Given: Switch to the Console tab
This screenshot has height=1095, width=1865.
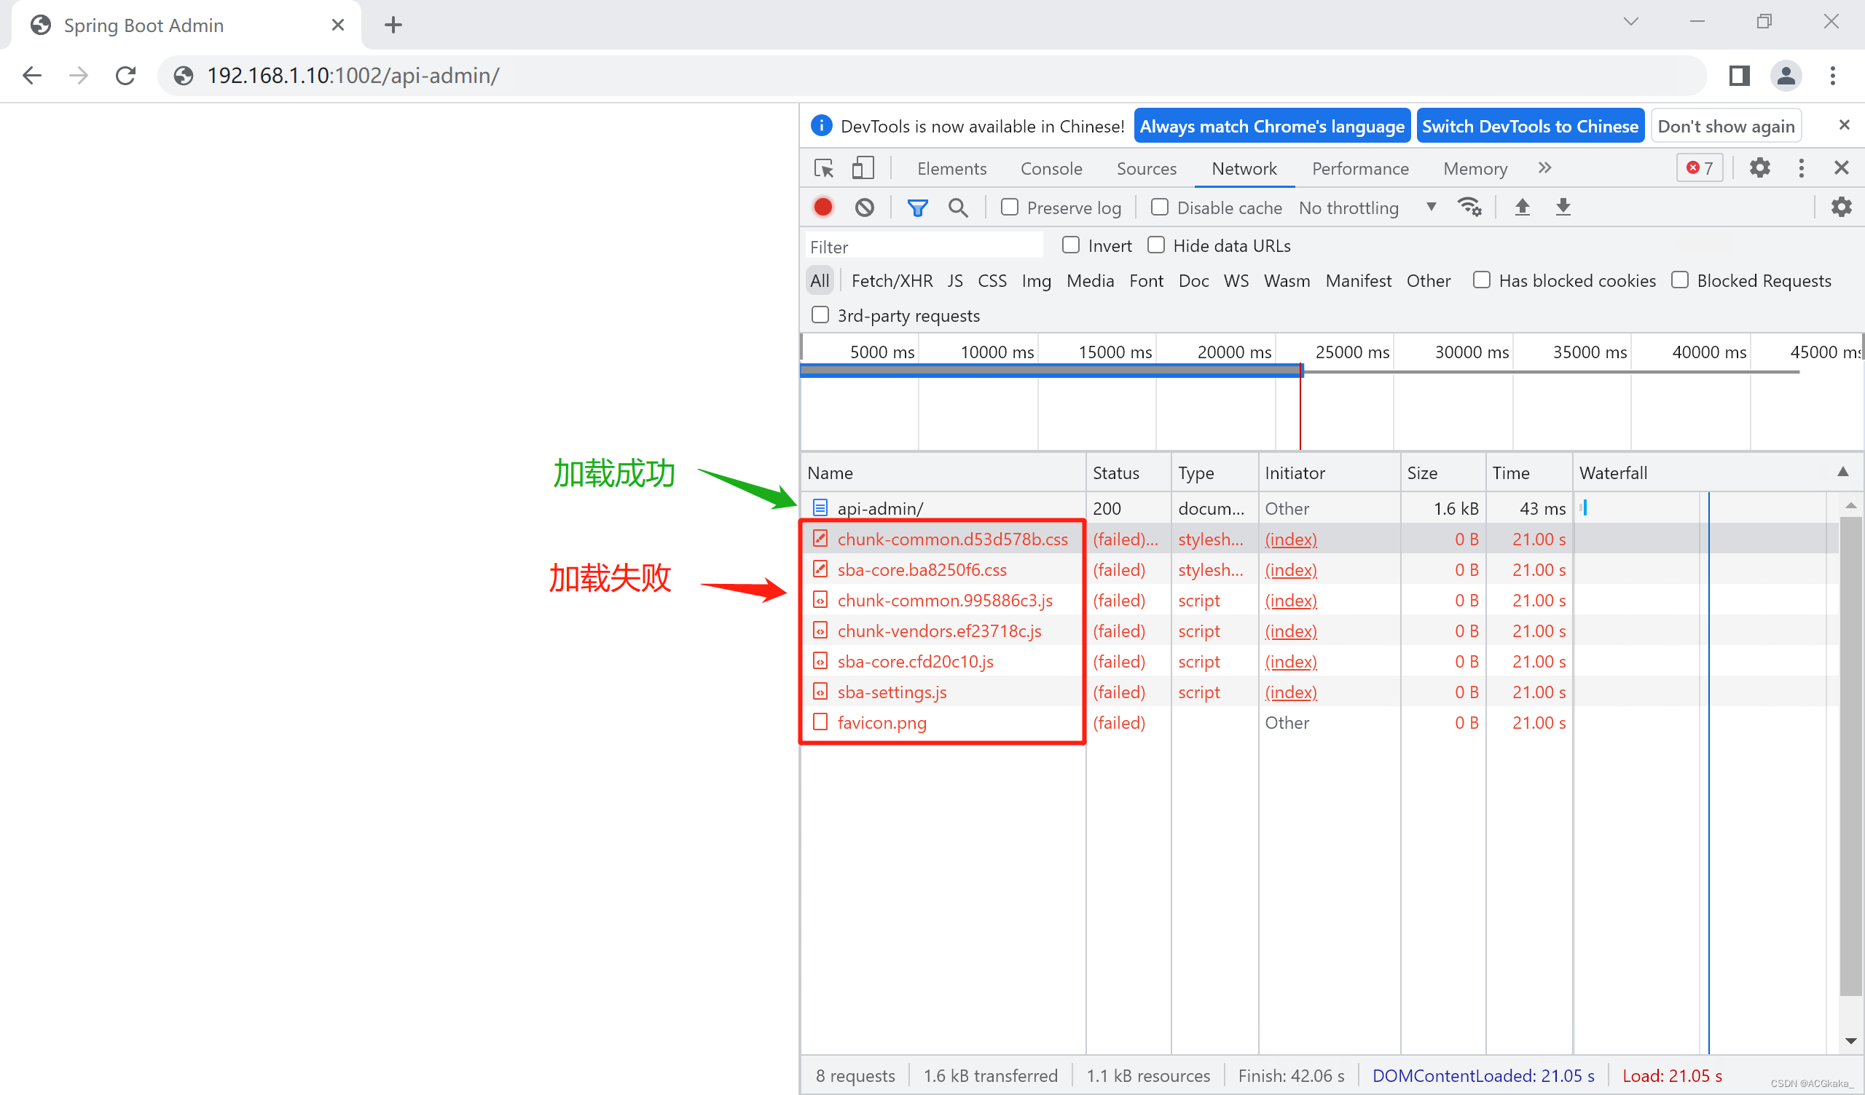Looking at the screenshot, I should 1051,169.
